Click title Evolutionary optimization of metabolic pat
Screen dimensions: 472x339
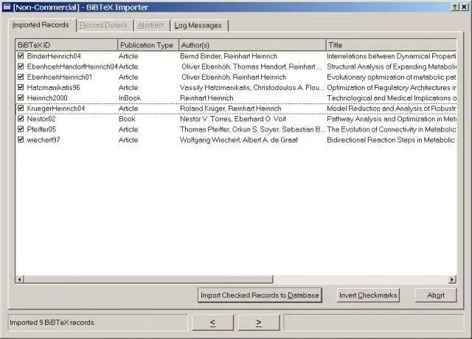click(x=392, y=77)
